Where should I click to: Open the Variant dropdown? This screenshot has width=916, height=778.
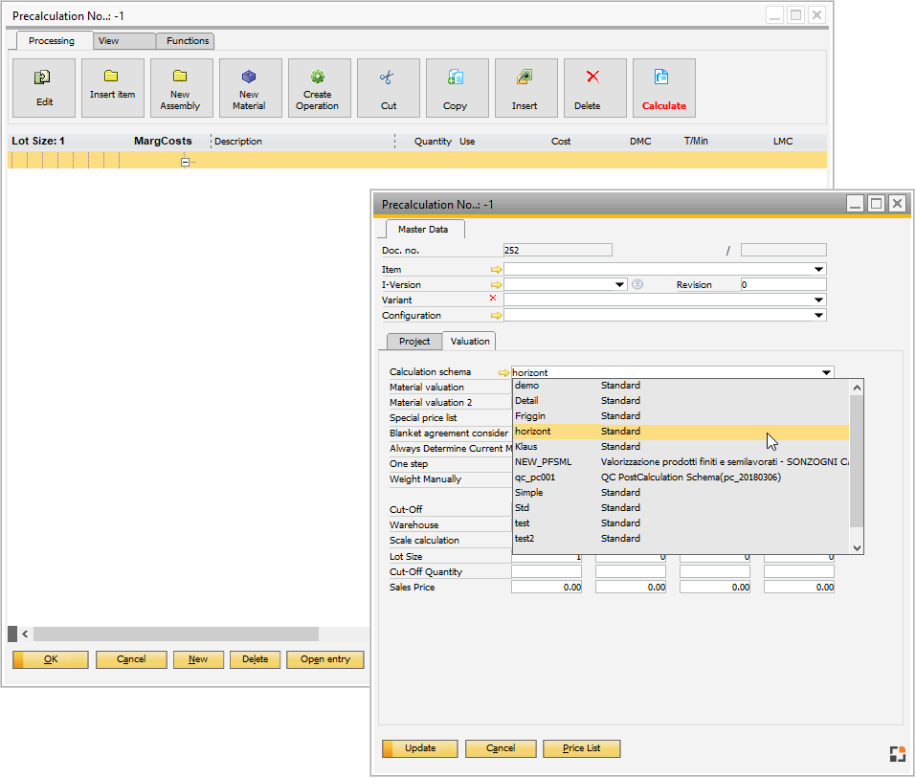pos(818,300)
